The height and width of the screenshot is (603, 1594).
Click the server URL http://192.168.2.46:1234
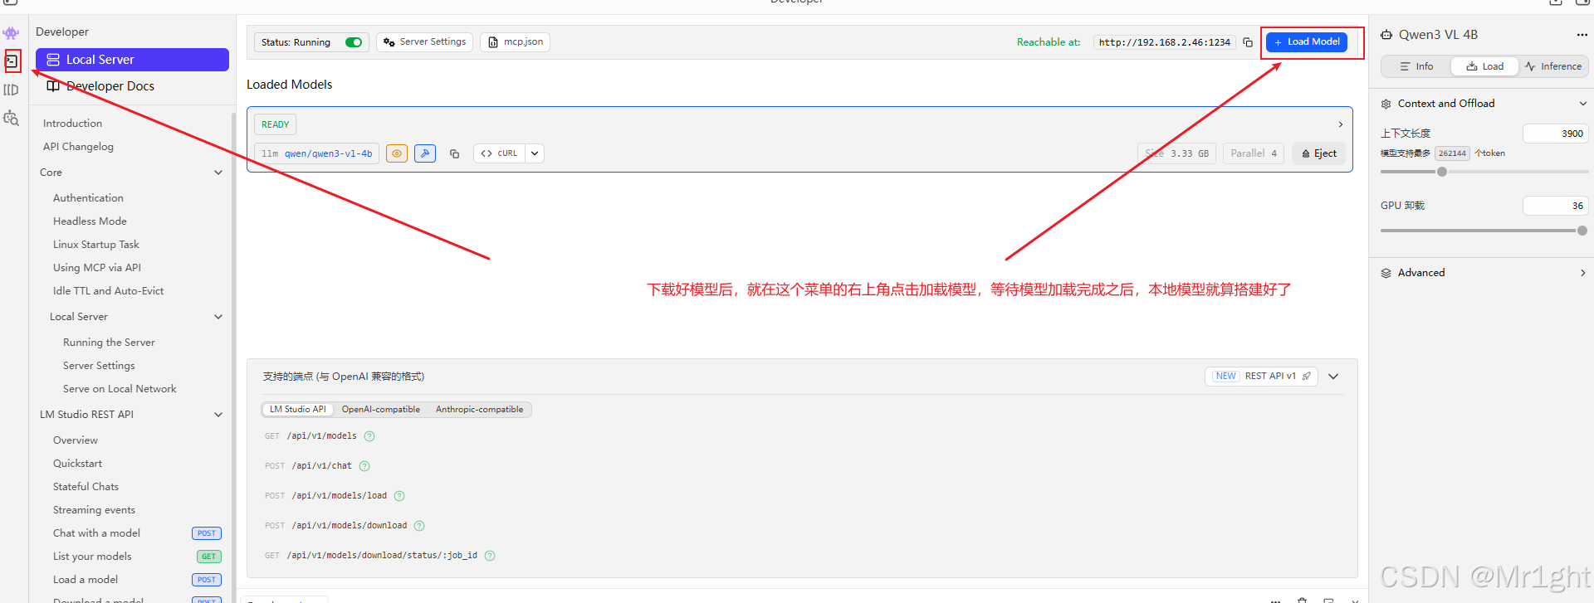pos(1165,42)
